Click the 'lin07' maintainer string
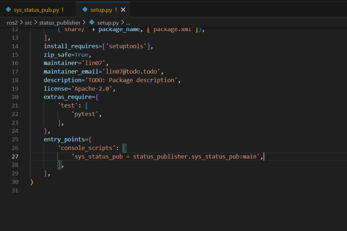 coord(93,63)
